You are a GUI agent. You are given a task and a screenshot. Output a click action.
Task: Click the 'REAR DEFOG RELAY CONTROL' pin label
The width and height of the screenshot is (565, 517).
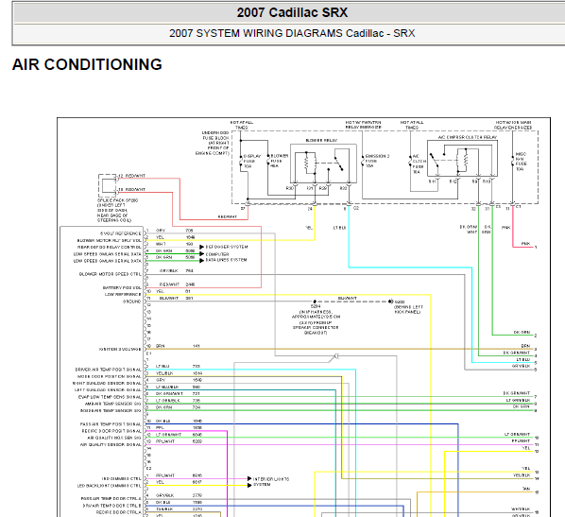[110, 248]
